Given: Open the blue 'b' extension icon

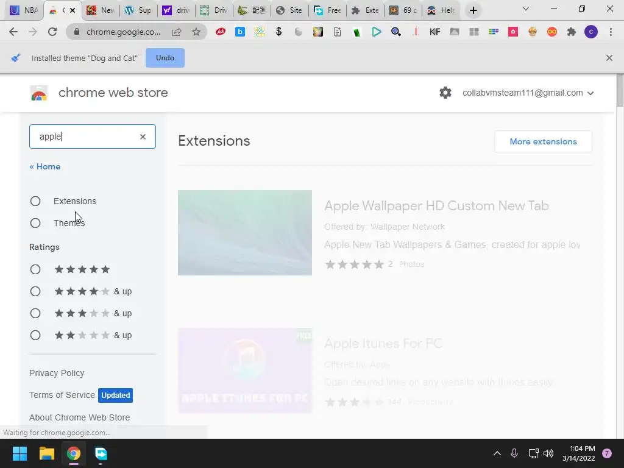Looking at the screenshot, I should [x=240, y=32].
